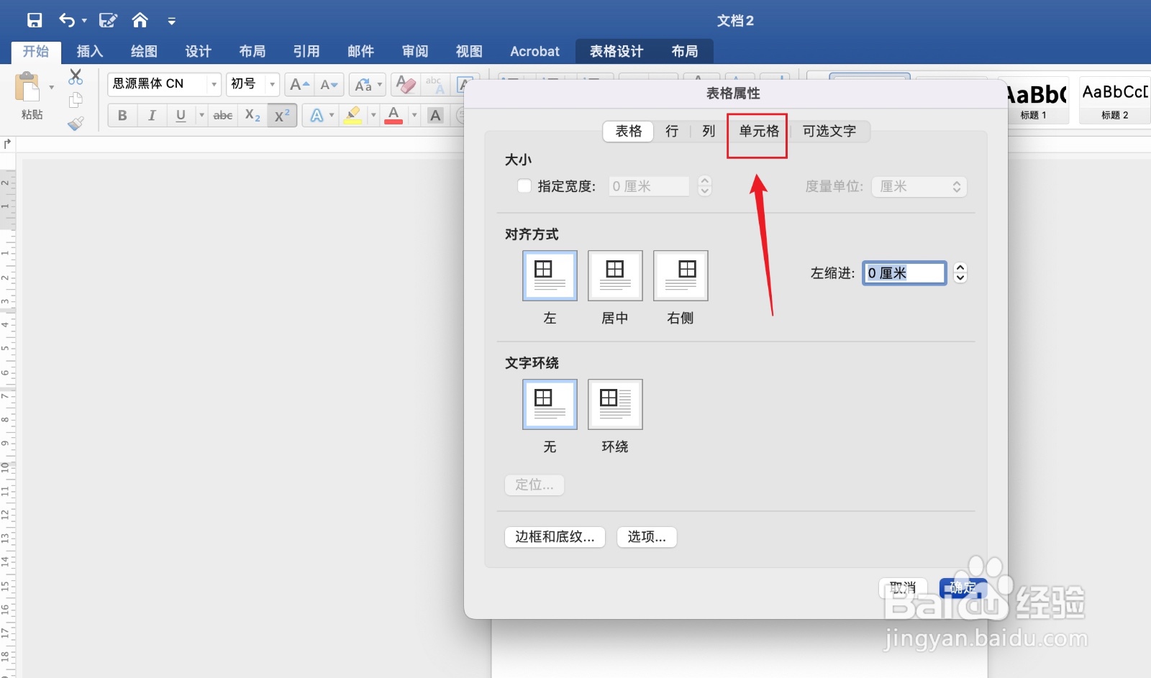Open the 绘图 ribbon tab
The width and height of the screenshot is (1151, 678).
coord(144,51)
